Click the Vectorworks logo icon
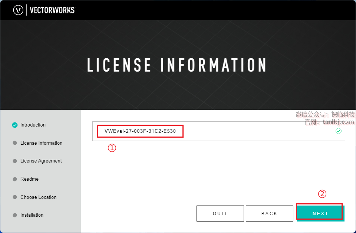The height and width of the screenshot is (233, 356). click(18, 10)
